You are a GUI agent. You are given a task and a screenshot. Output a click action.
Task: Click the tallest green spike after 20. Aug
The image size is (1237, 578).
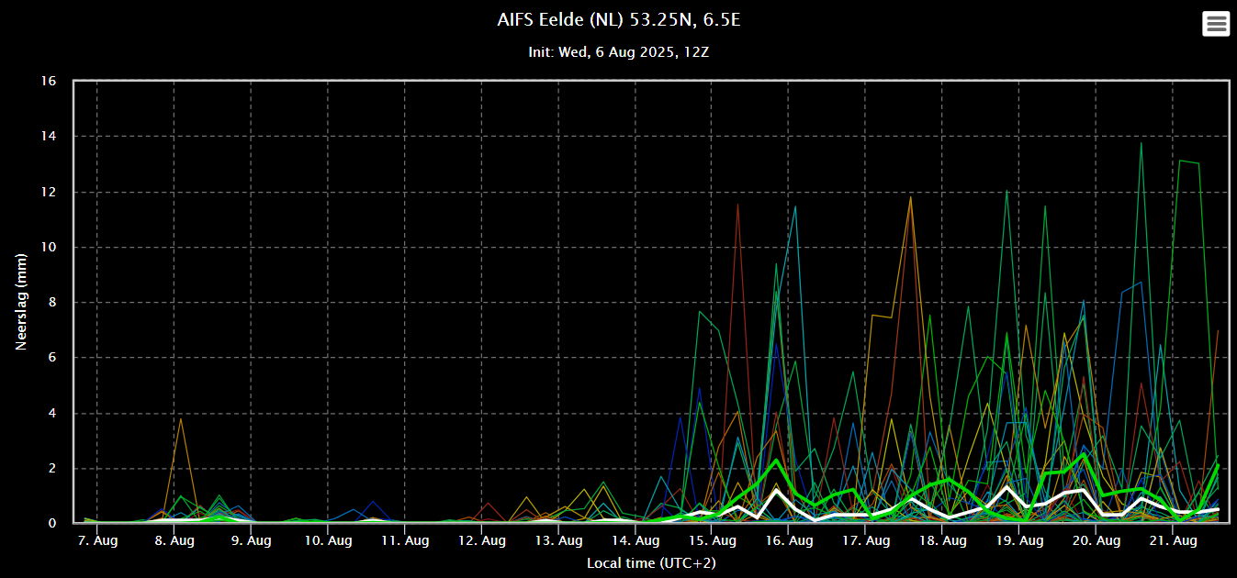(1141, 142)
